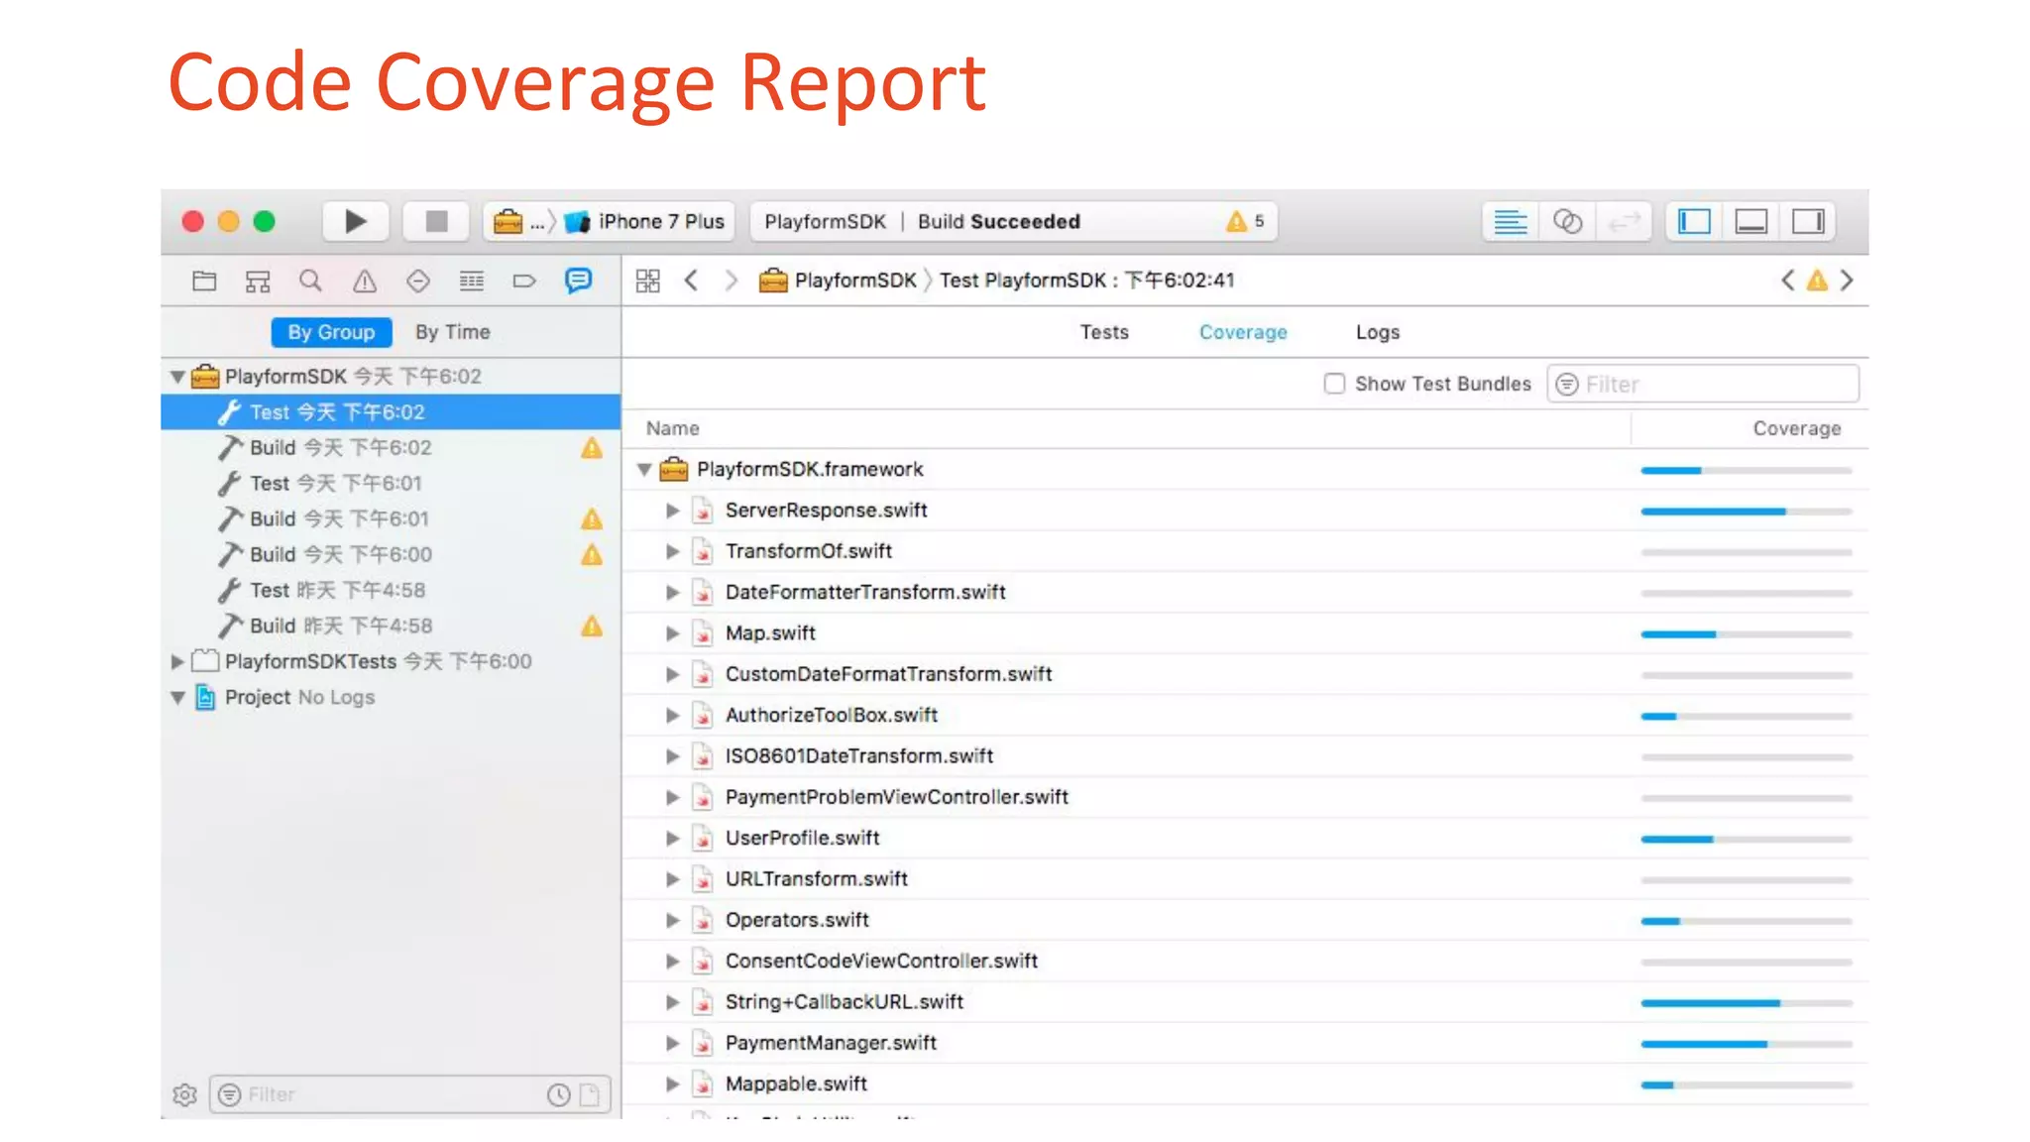Image resolution: width=2030 pixels, height=1142 pixels.
Task: Sort by the Name column header
Action: click(673, 428)
